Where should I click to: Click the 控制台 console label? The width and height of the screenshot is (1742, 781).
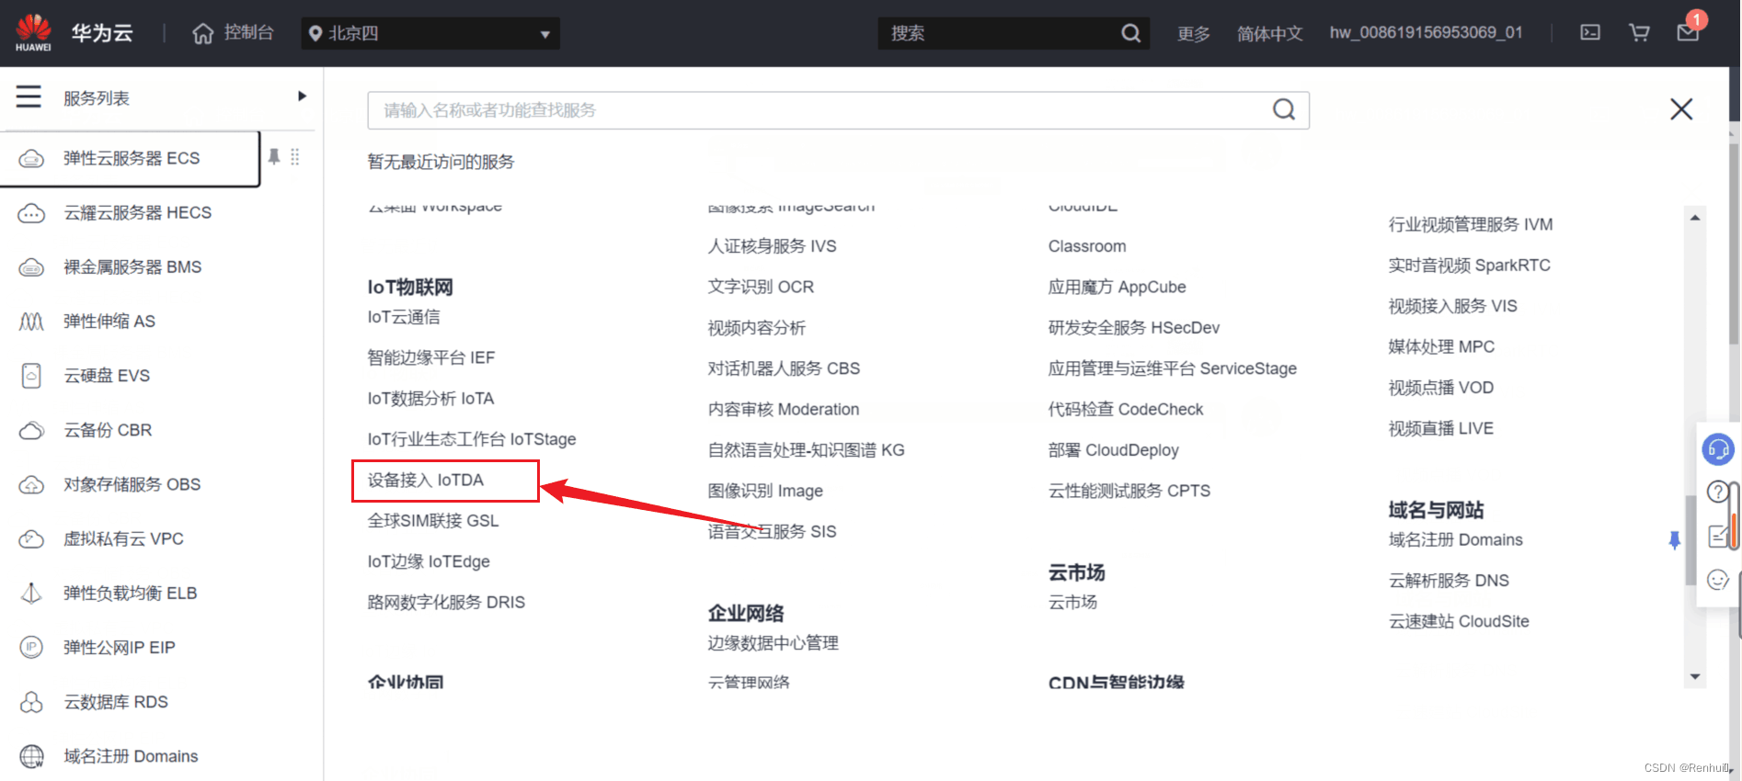248,33
